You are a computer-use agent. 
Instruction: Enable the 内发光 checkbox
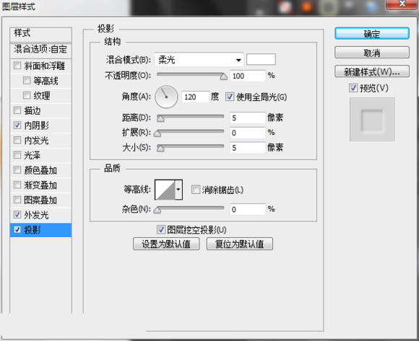(17, 140)
